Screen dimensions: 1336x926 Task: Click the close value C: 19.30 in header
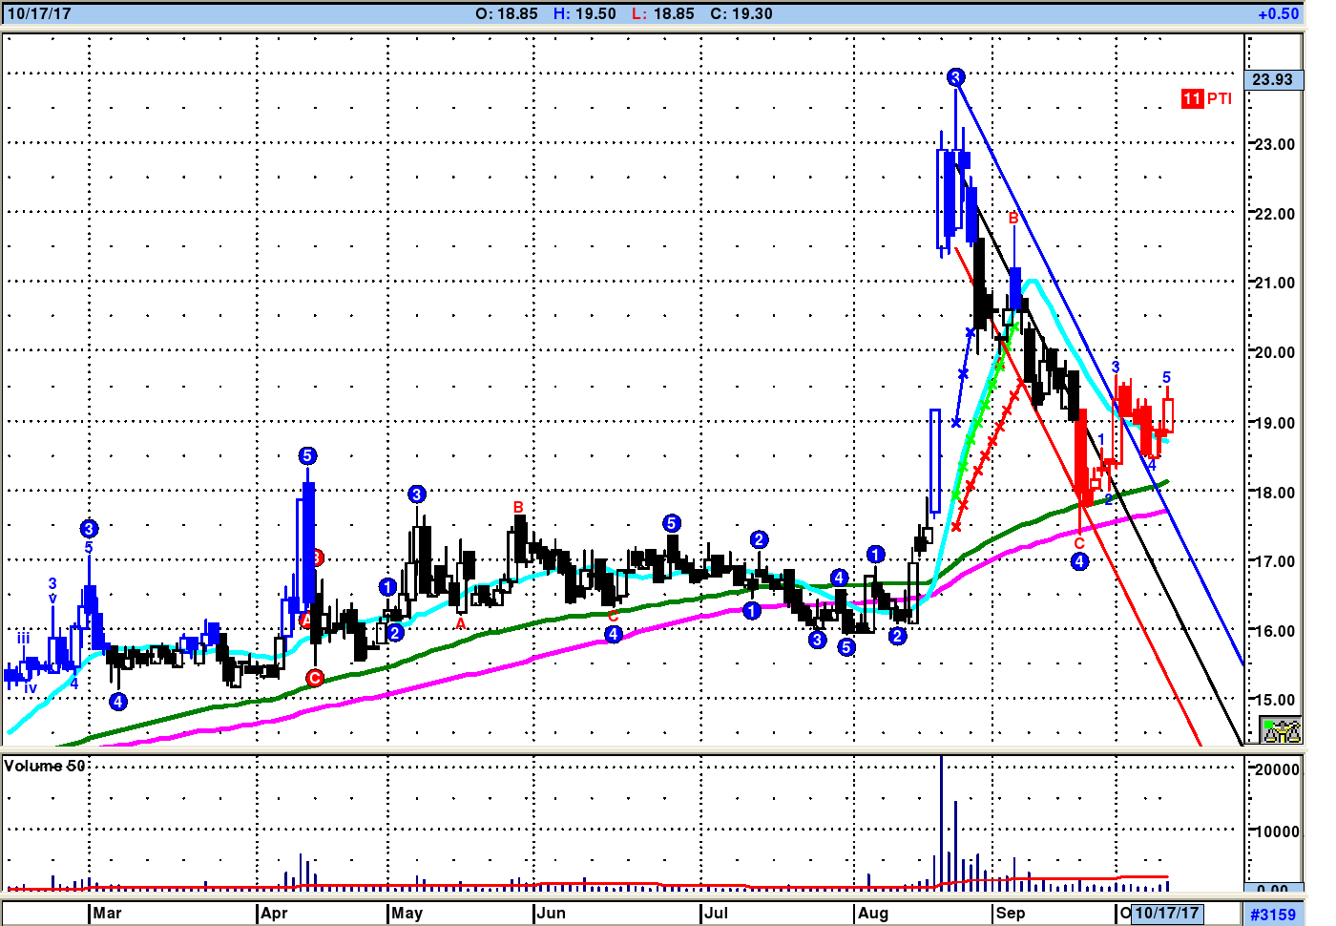click(741, 13)
